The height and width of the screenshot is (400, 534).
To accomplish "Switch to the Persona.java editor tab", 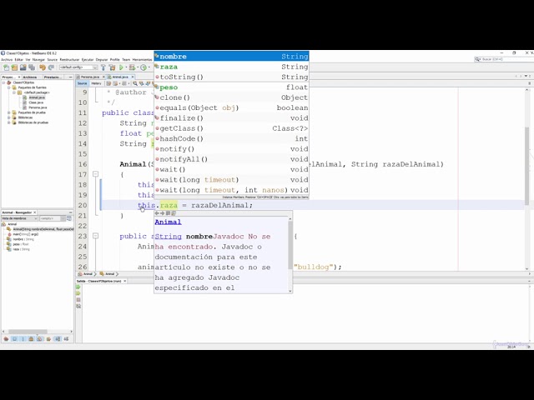I will (x=90, y=77).
